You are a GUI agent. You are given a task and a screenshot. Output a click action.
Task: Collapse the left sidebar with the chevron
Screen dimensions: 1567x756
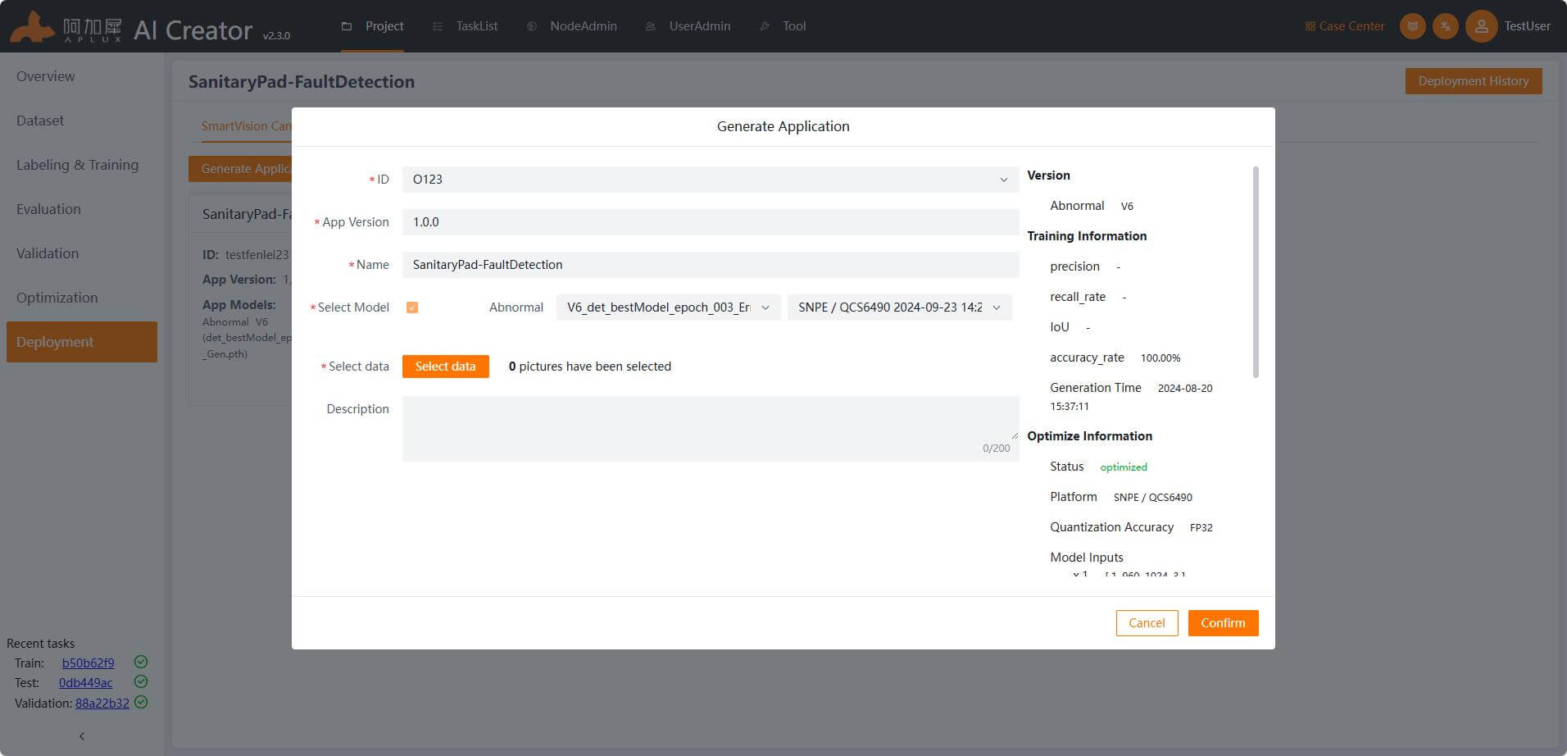[82, 736]
